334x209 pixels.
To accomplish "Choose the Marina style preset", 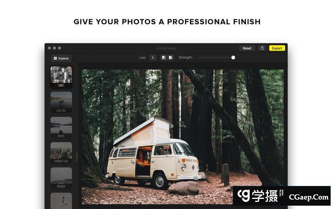I will [x=61, y=178].
